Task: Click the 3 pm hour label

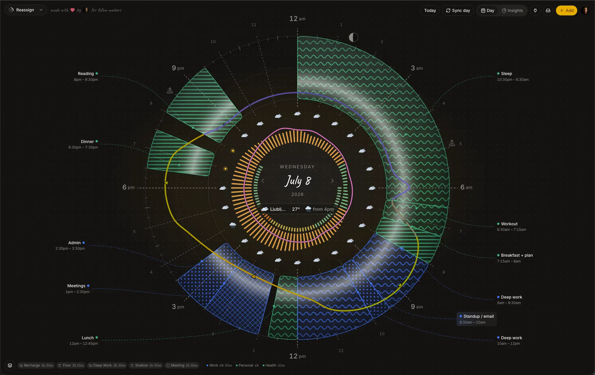Action: (x=178, y=307)
